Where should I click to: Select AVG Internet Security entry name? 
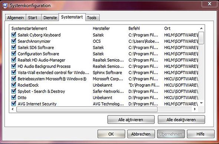click(x=37, y=104)
